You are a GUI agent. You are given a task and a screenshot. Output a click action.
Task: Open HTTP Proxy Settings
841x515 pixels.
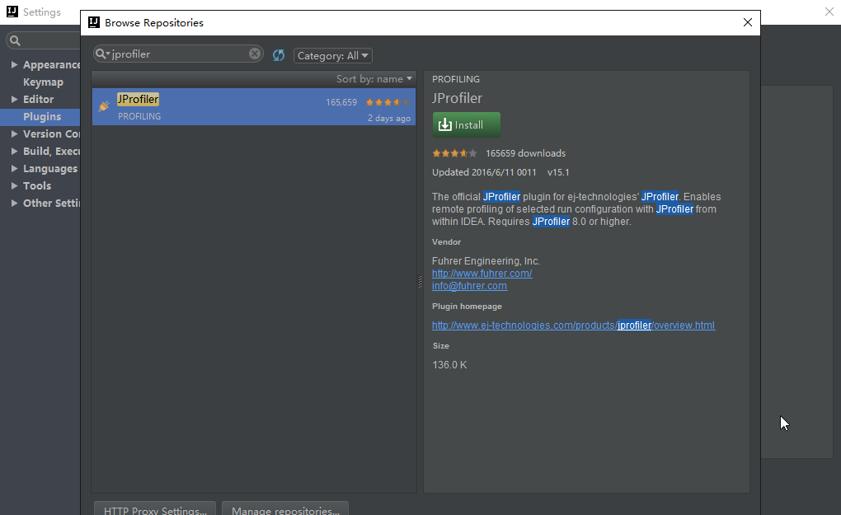155,508
